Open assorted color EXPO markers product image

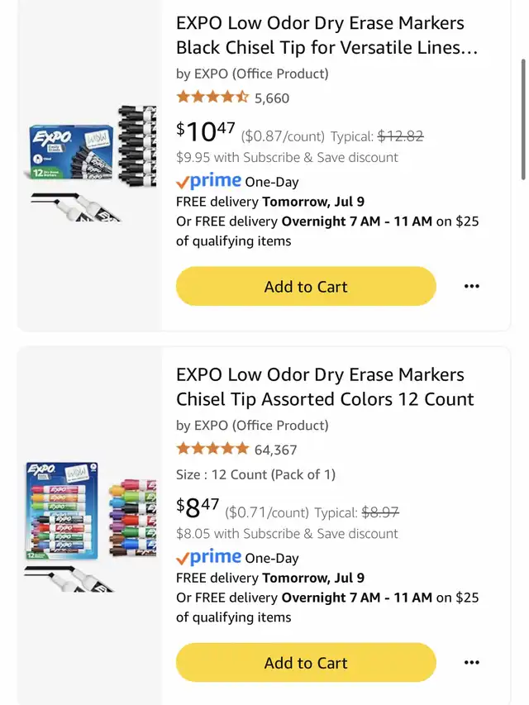pos(90,526)
